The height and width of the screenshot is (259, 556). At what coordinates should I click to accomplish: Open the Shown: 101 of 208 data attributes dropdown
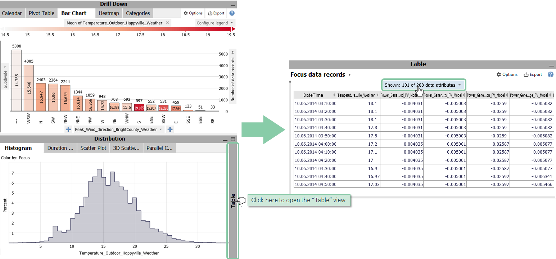pyautogui.click(x=423, y=85)
